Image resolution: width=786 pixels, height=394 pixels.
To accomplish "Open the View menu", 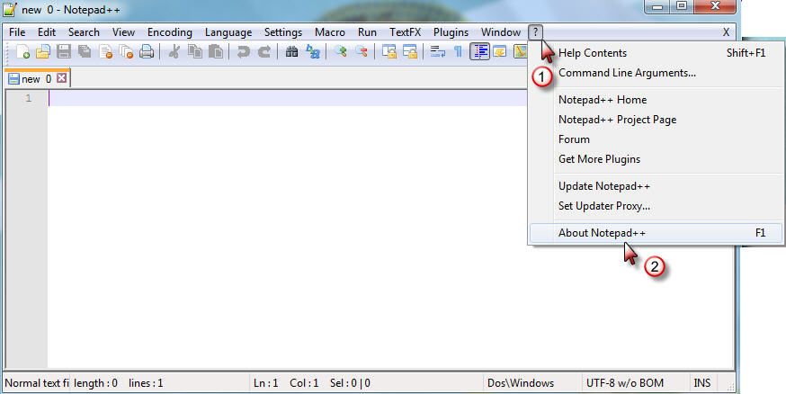I will pos(123,32).
